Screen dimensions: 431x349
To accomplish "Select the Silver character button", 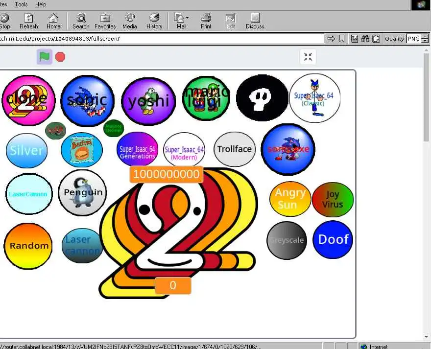I will 26,151.
